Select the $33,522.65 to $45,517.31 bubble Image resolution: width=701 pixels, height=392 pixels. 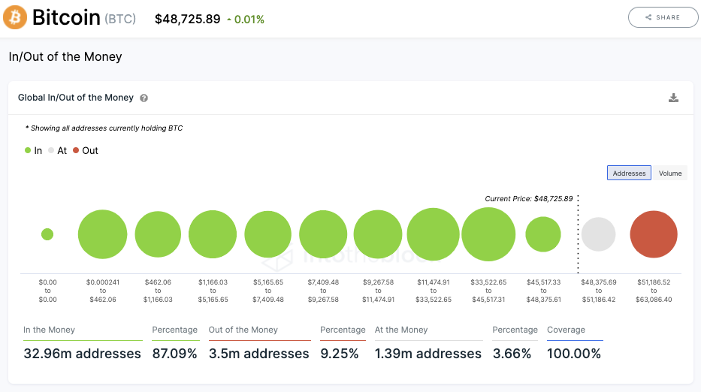[x=488, y=234]
